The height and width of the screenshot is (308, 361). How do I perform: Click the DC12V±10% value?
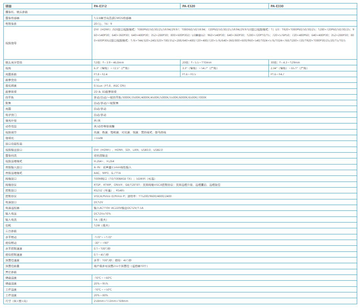[x=102, y=214]
